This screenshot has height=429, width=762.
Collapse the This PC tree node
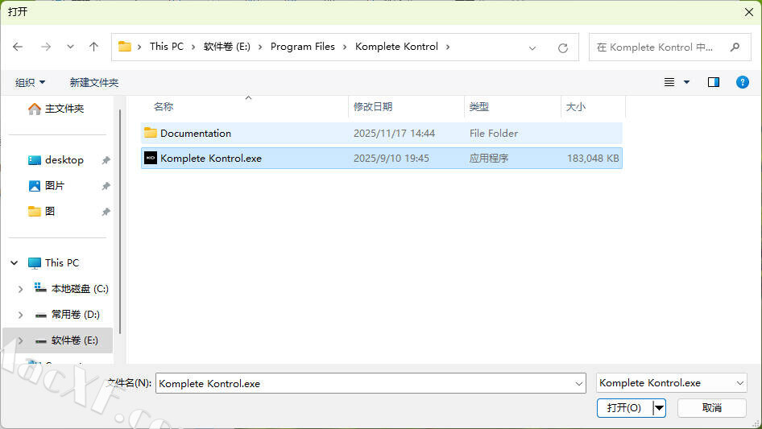pos(14,263)
